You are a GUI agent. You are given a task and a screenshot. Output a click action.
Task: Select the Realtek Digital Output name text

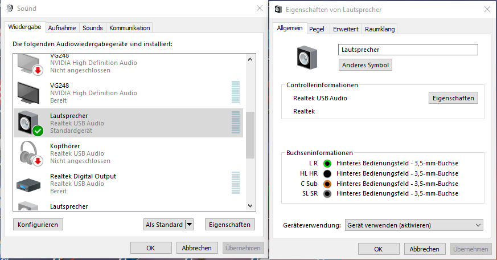tap(83, 176)
